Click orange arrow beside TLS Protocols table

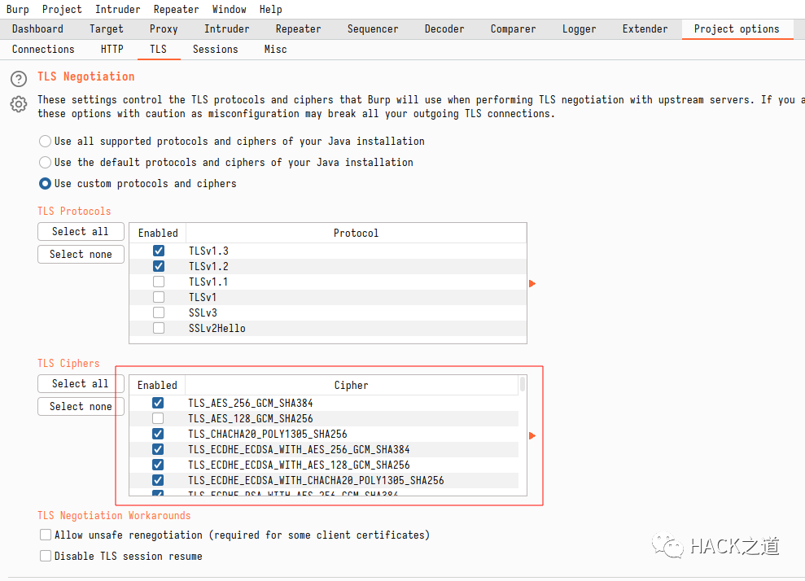(x=532, y=283)
